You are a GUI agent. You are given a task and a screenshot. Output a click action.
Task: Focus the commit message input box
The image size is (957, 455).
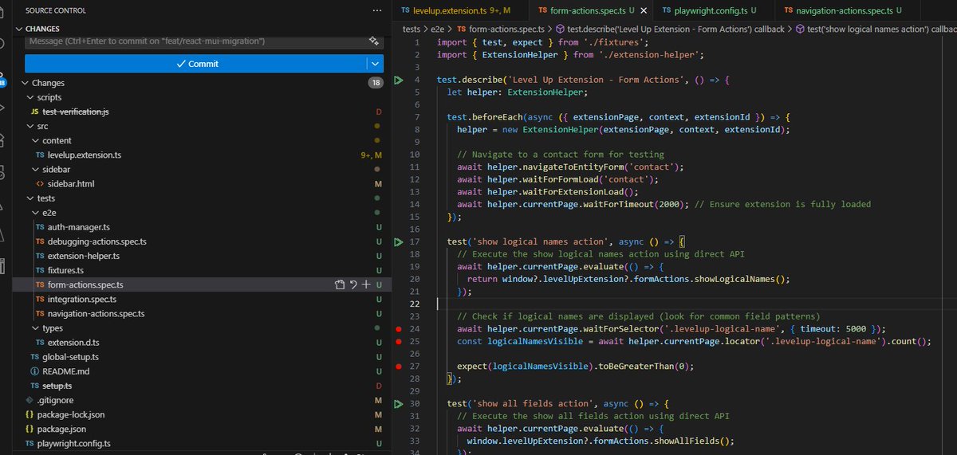195,41
